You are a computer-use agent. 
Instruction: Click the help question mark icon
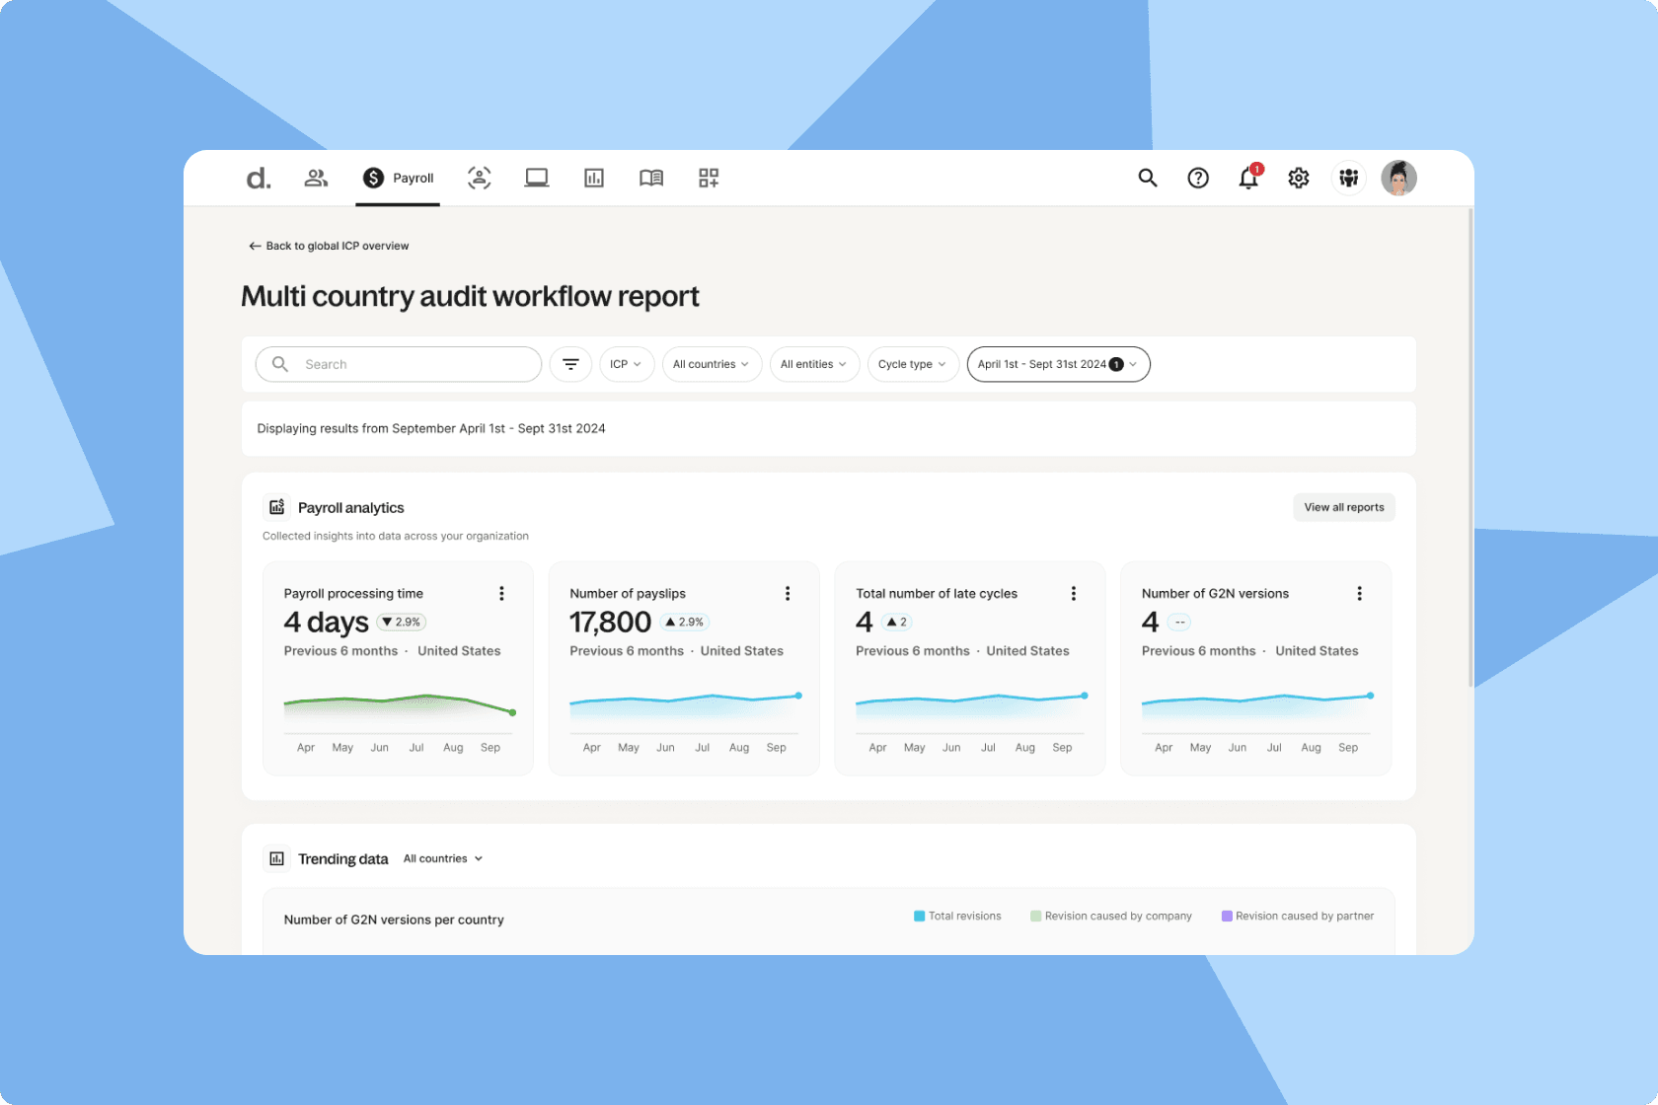pos(1198,178)
